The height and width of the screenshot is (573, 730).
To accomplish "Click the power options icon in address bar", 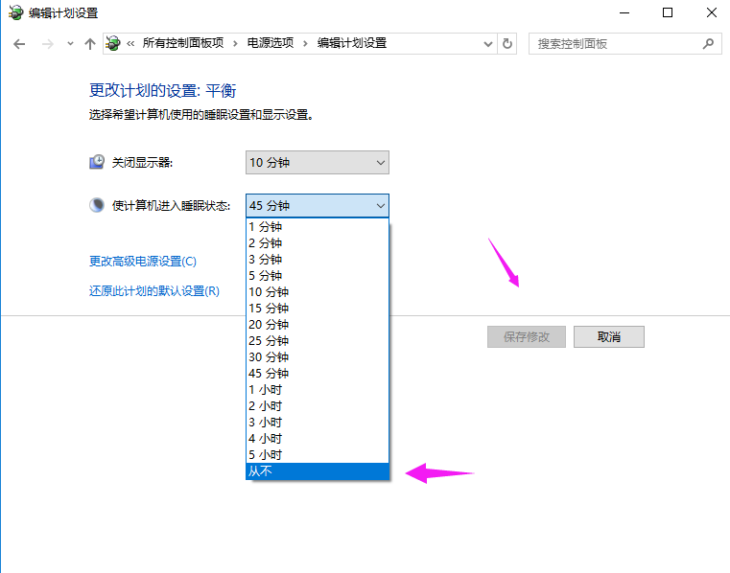I will (x=114, y=44).
